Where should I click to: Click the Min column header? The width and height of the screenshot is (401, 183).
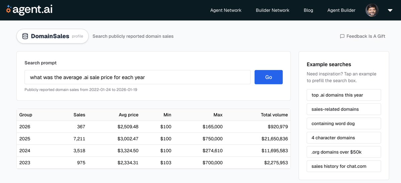click(168, 115)
